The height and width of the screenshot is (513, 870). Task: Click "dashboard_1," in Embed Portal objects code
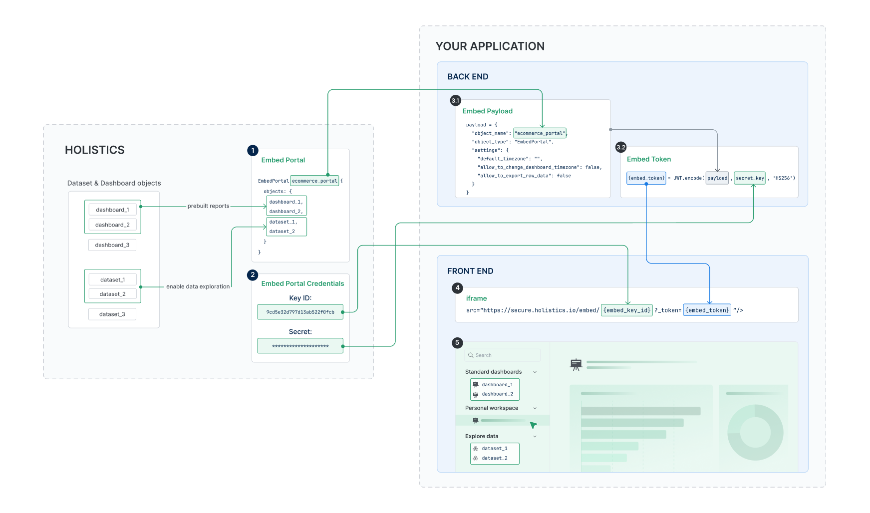(286, 202)
